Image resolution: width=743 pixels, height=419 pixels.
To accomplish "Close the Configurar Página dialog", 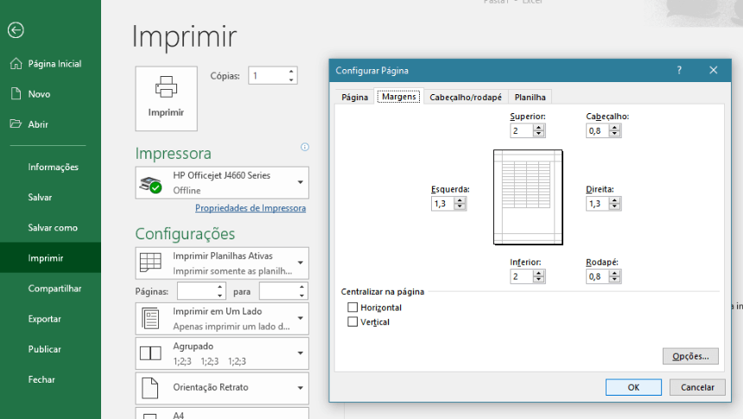I will click(713, 71).
